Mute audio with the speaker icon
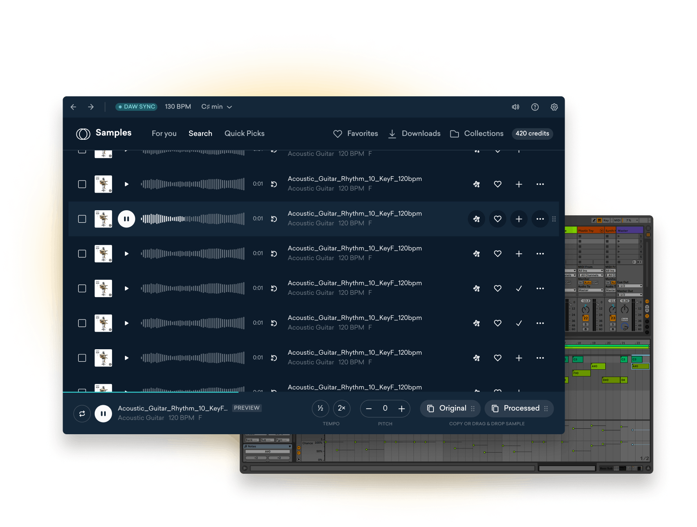Viewport: 697px width, 527px height. click(x=515, y=107)
